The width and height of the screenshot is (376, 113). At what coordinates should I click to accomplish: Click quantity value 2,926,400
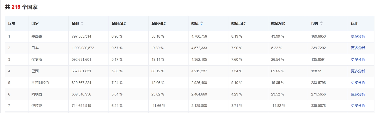tap(199, 83)
